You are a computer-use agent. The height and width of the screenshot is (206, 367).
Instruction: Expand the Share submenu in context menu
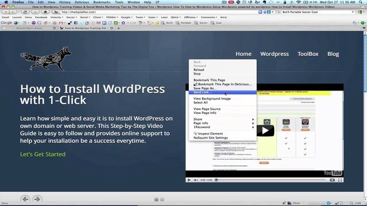click(x=222, y=119)
